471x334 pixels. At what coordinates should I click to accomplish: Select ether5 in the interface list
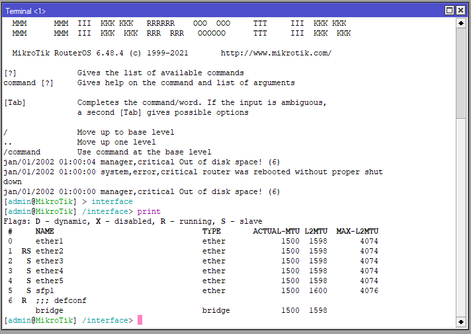[x=49, y=281]
